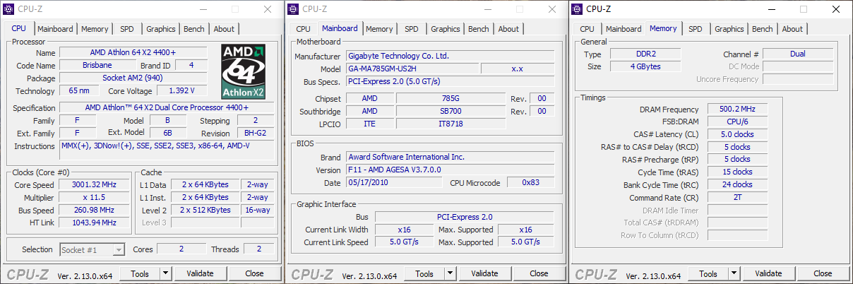
Task: Expand the Socket #1 selection dropdown
Action: pyautogui.click(x=119, y=249)
